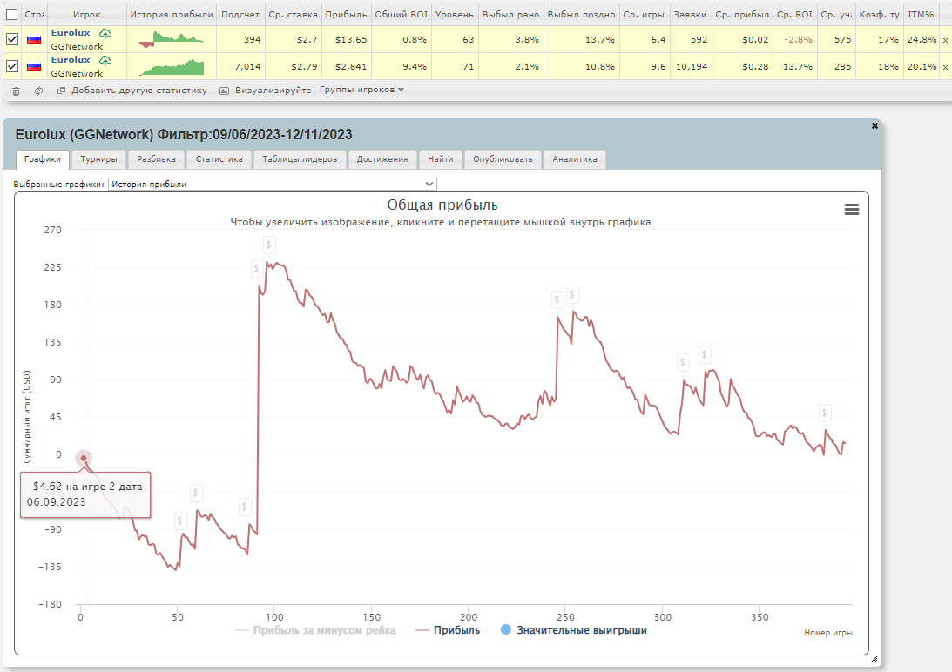Click the topmost $ win marker above the 225 peak
This screenshot has height=672, width=952.
coord(269,245)
